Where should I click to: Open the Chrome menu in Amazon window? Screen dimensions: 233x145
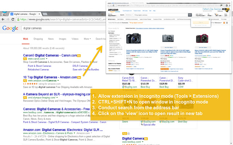pos(230,5)
